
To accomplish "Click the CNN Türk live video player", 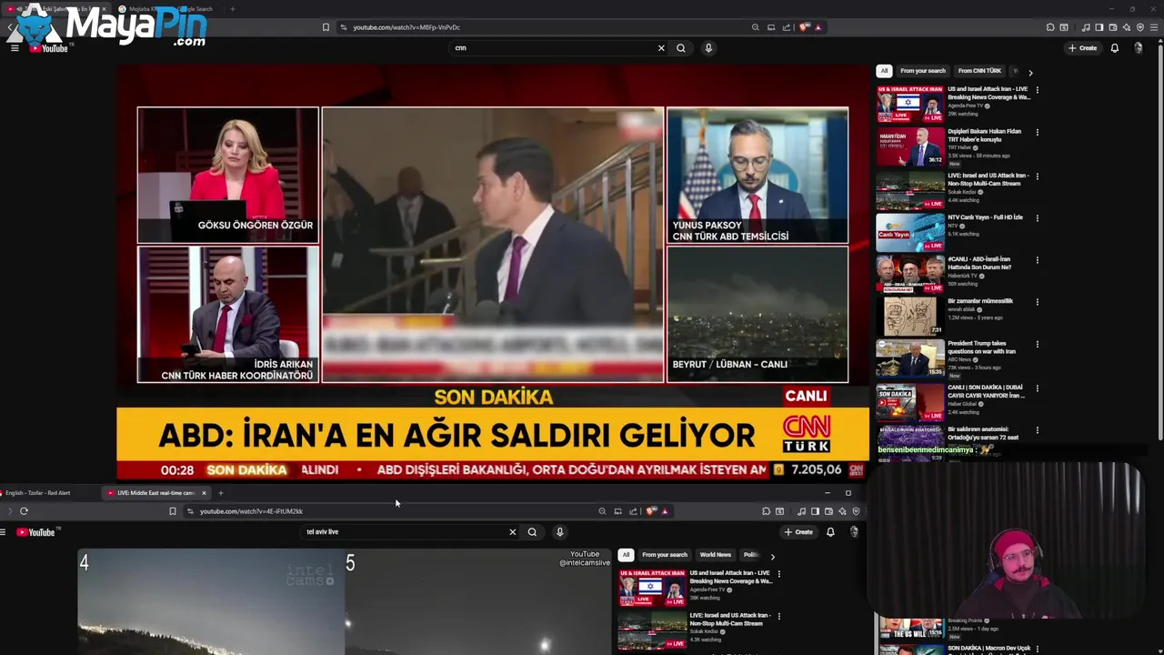I will pos(493,272).
